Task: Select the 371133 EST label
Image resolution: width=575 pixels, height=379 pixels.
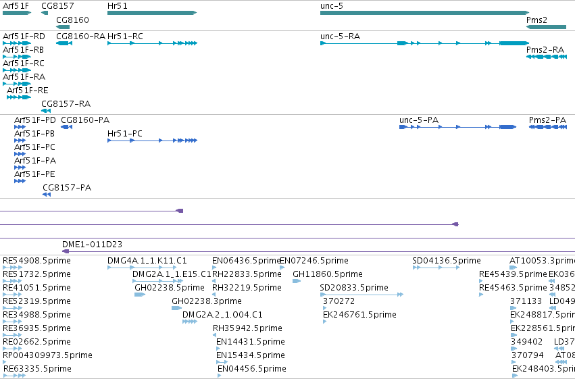Action: (x=526, y=301)
